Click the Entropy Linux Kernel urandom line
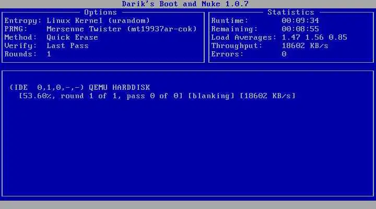This screenshot has width=376, height=209. click(77, 20)
